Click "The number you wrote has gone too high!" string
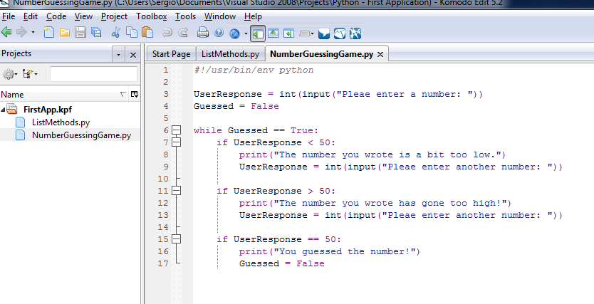Image resolution: width=594 pixels, height=304 pixels. coord(390,204)
